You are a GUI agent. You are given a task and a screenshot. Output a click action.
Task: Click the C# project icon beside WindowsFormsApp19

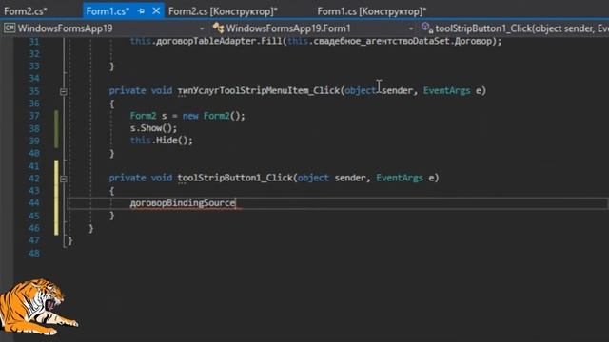[x=10, y=28]
